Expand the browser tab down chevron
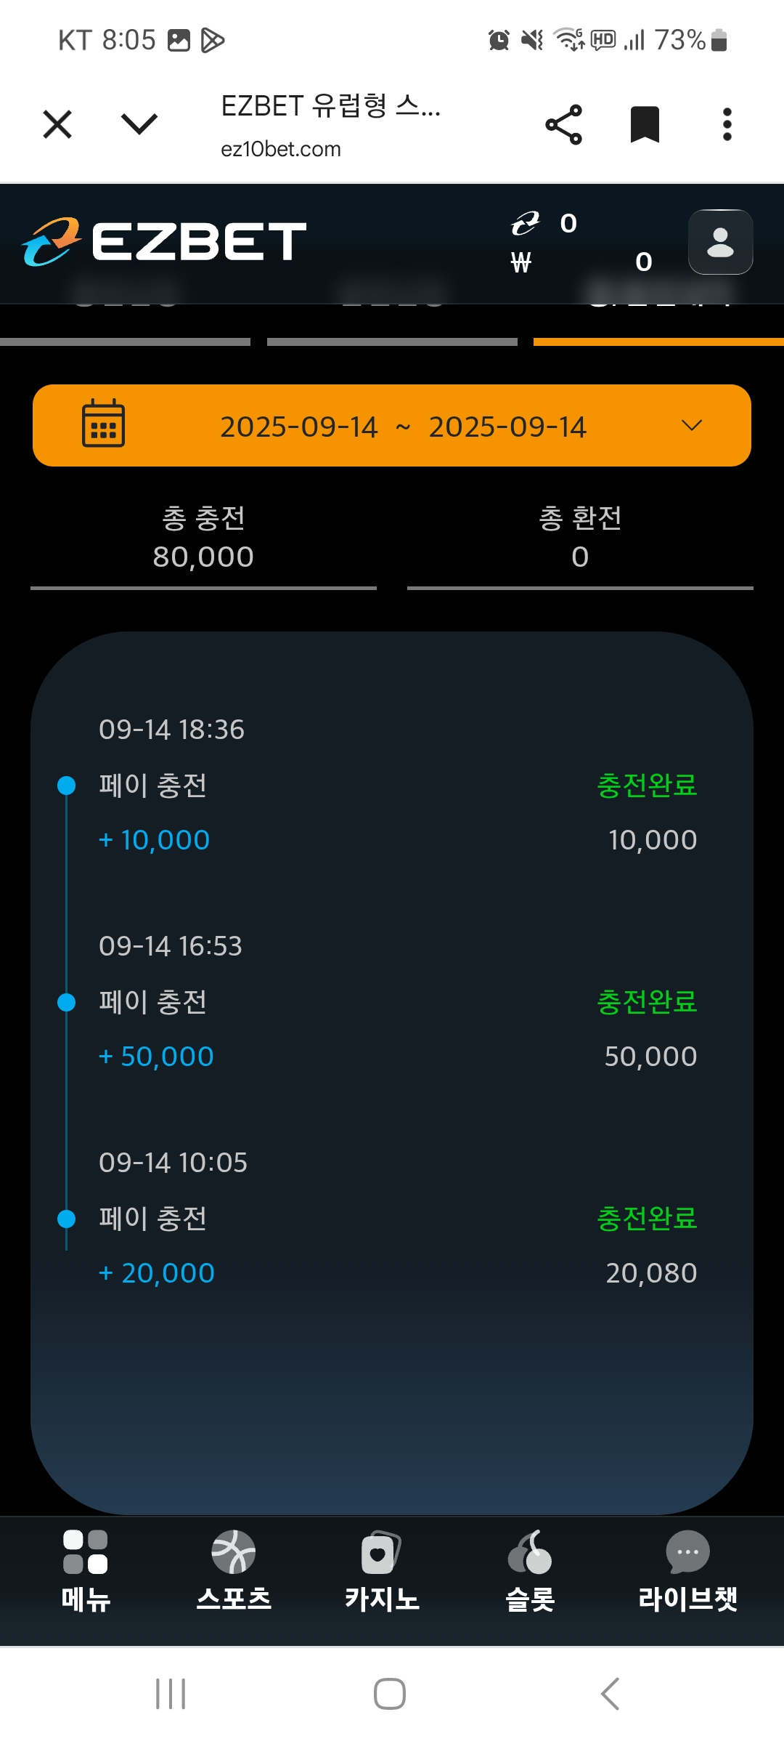This screenshot has width=784, height=1744. (x=139, y=124)
